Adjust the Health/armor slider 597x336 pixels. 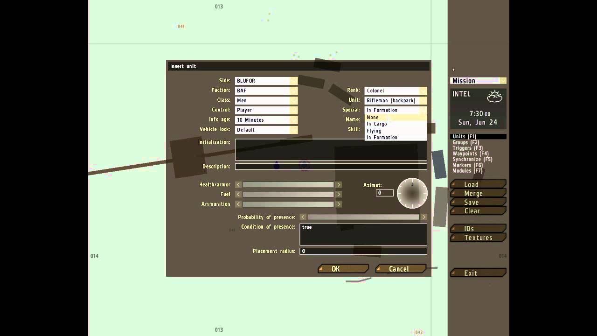[288, 185]
